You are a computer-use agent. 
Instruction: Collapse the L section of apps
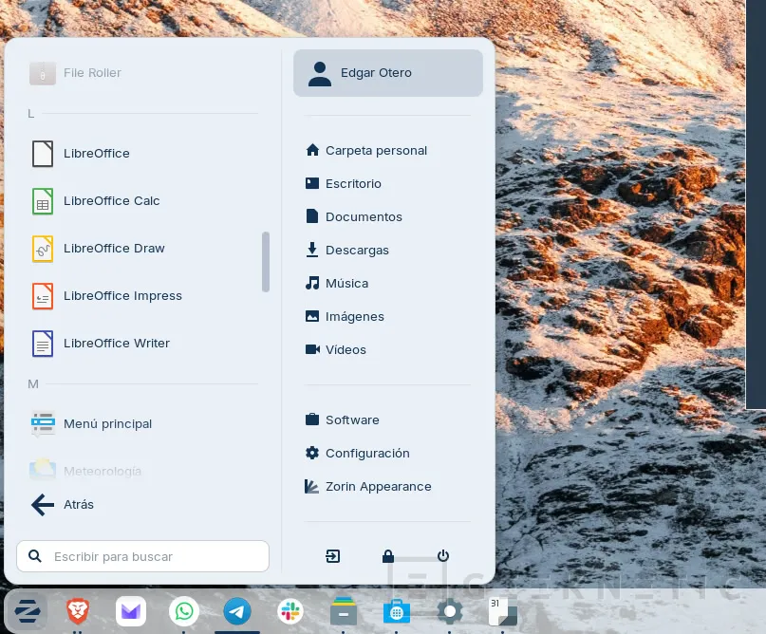point(31,113)
